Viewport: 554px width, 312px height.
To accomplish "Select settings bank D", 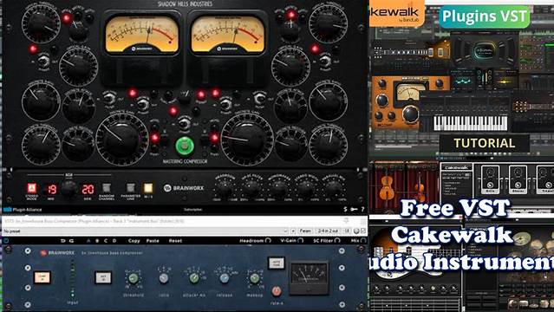I will click(x=114, y=241).
